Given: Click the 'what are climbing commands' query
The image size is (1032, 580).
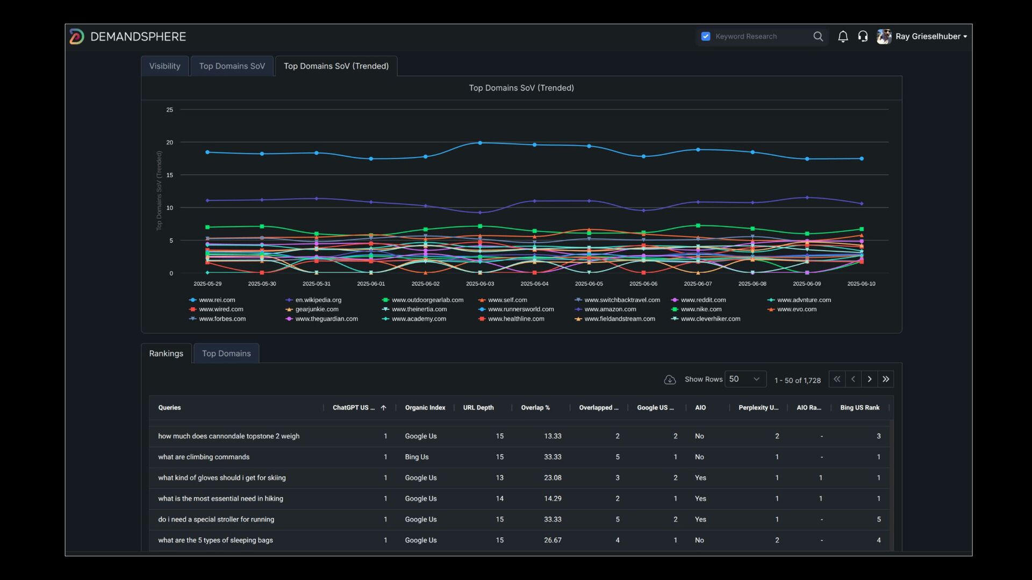Looking at the screenshot, I should click(x=204, y=457).
